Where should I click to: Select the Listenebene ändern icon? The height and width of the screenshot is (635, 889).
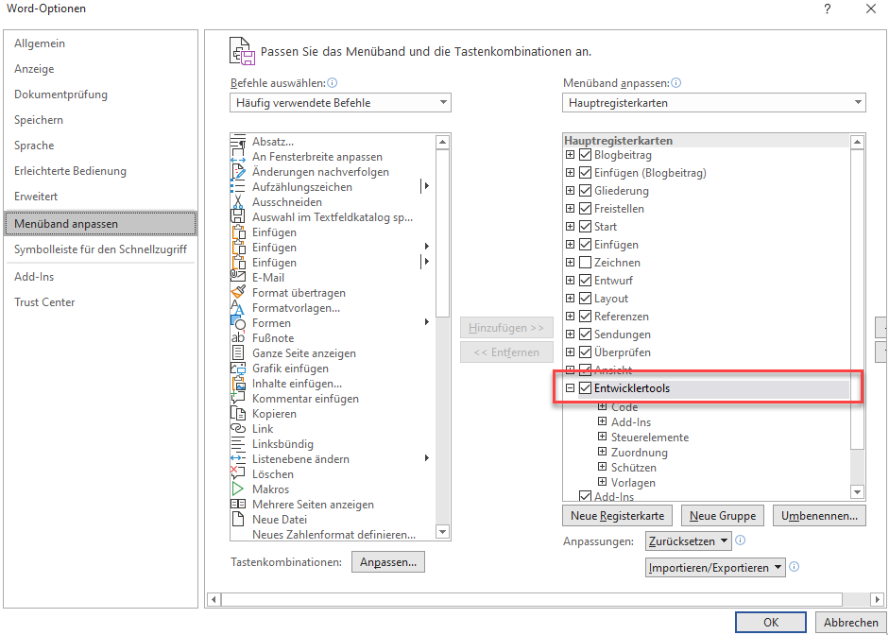(x=238, y=459)
